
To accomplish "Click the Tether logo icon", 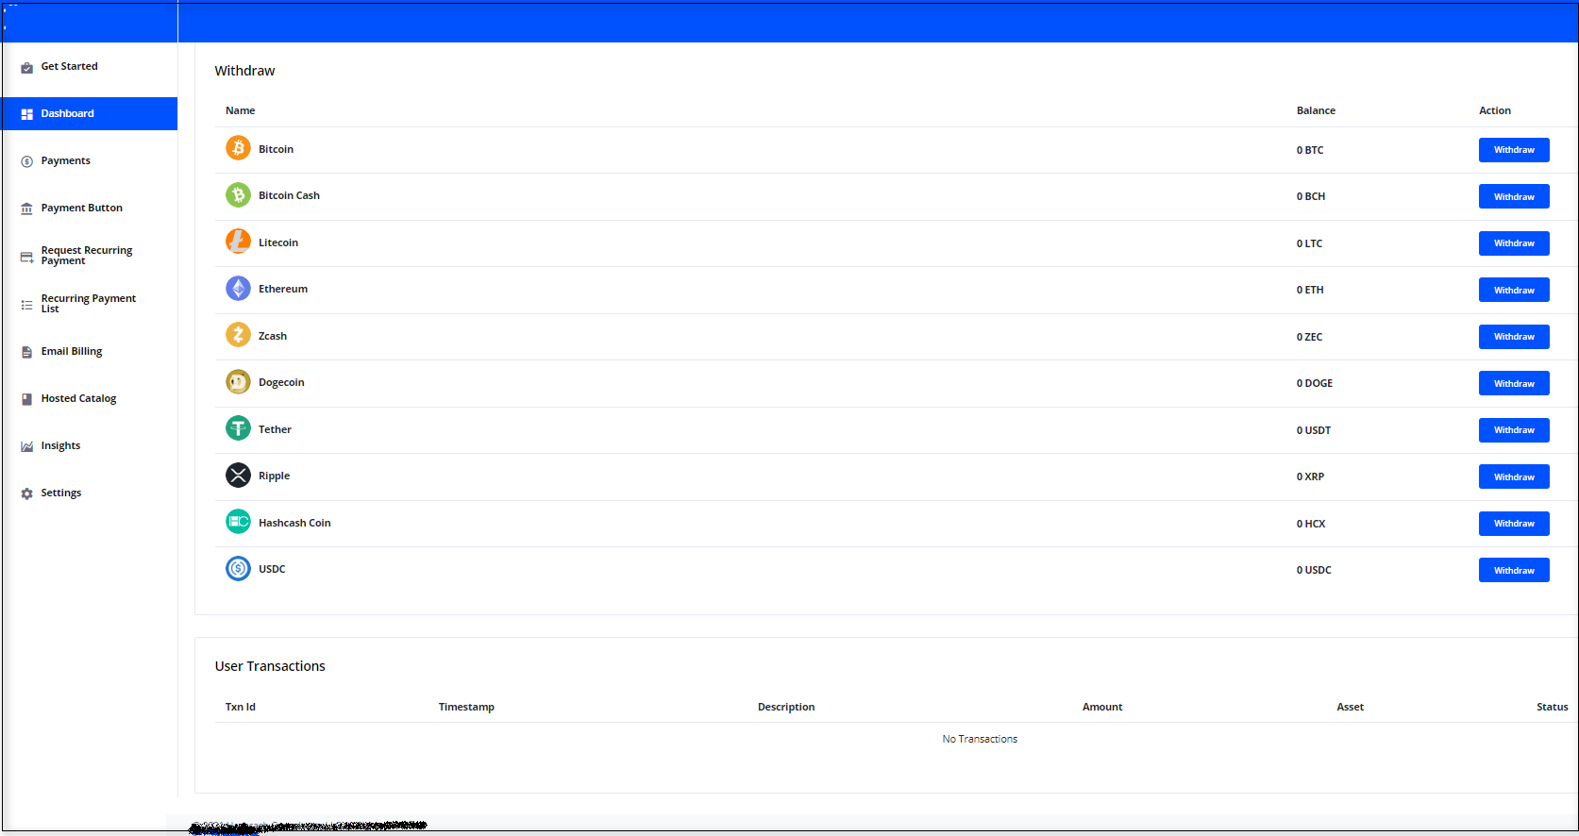I will pos(238,428).
